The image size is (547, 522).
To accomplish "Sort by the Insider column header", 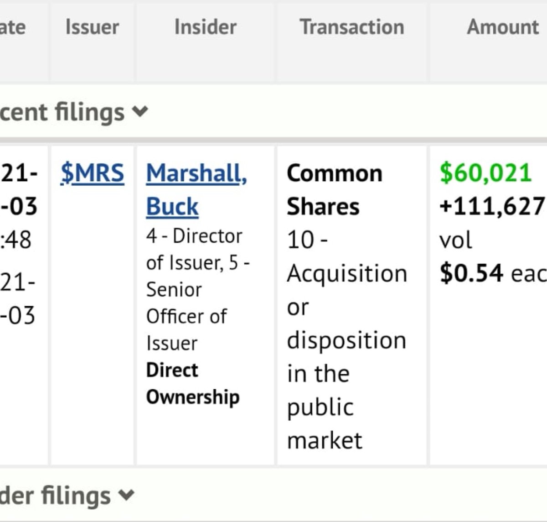I will click(x=206, y=27).
